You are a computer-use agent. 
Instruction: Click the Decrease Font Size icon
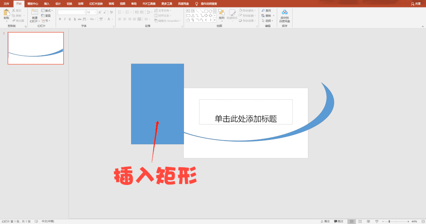coord(105,12)
